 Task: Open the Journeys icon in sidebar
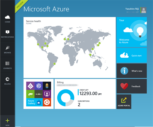(7, 63)
